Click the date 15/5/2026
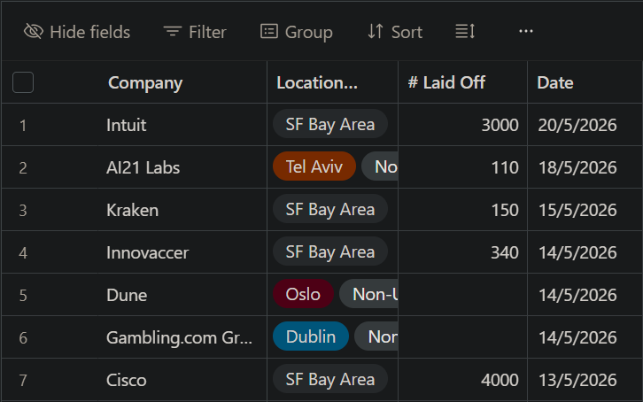This screenshot has width=643, height=402. pyautogui.click(x=577, y=210)
